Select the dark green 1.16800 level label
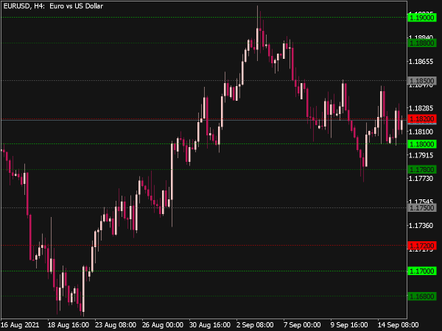Image resolution: width=442 pixels, height=331 pixels. point(422,296)
